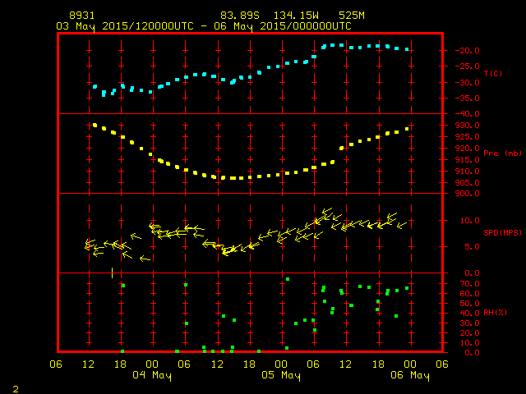Select the longitude '134.15W' label

296,16
